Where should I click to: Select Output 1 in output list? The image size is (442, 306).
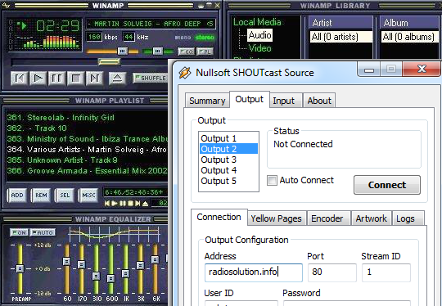point(228,138)
